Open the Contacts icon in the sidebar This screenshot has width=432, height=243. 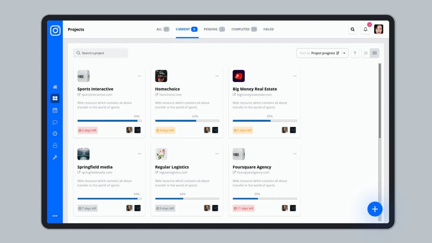tap(55, 145)
